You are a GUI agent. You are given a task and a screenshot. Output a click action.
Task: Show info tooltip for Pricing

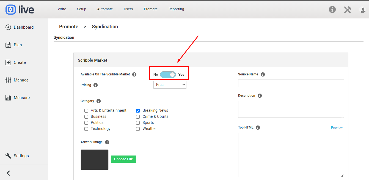95,85
